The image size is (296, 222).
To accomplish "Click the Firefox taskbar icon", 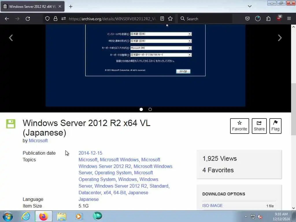I will coord(43,216).
